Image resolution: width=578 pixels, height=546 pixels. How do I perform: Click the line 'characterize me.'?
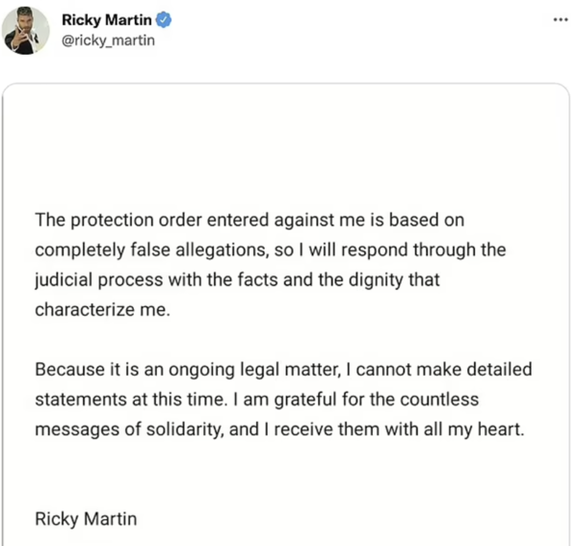pos(102,309)
